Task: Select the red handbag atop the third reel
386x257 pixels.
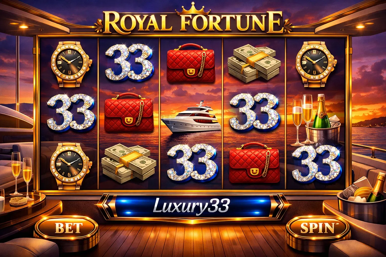Action: tap(191, 63)
